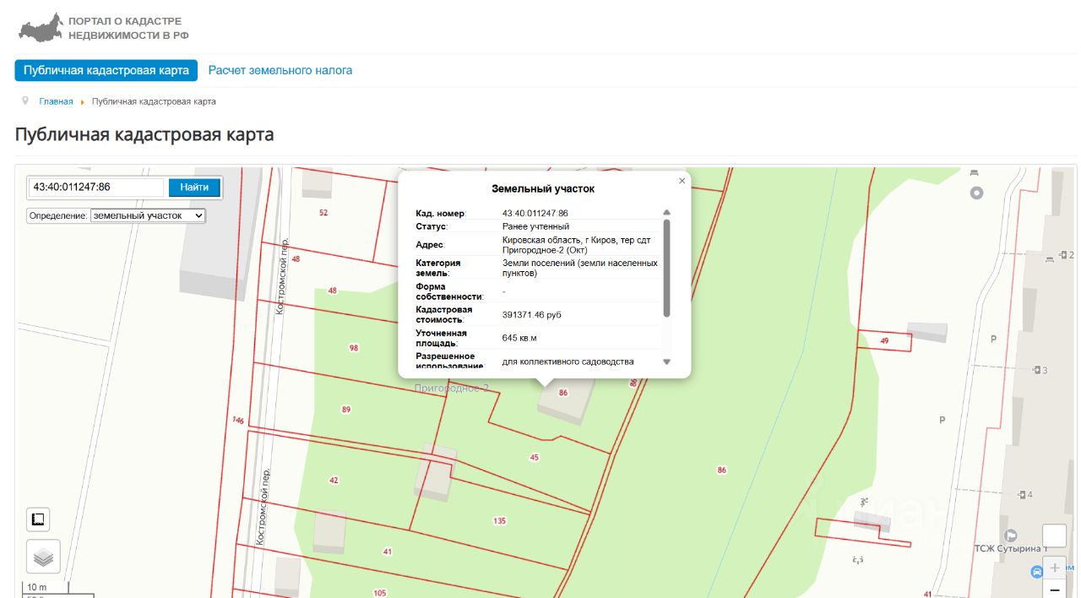Image resolution: width=1081 pixels, height=598 pixels.
Task: Open the map layers switcher
Action: tap(43, 557)
